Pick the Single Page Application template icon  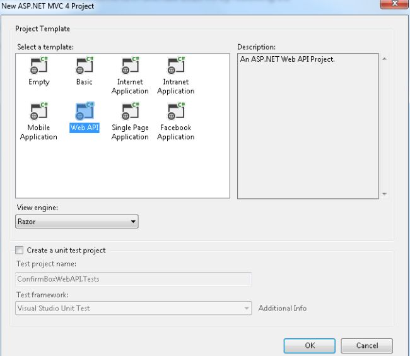pyautogui.click(x=130, y=111)
